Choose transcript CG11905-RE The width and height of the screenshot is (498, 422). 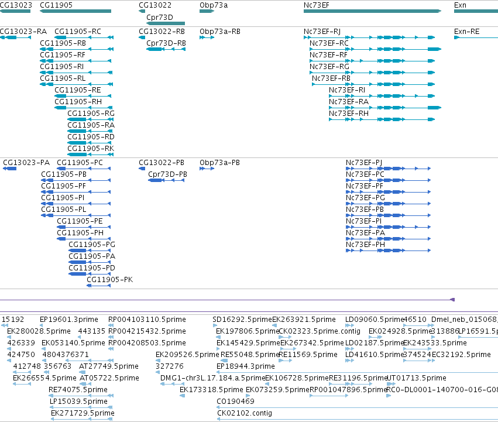[77, 90]
